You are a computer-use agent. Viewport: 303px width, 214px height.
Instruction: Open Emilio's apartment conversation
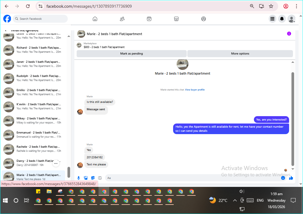(33, 93)
